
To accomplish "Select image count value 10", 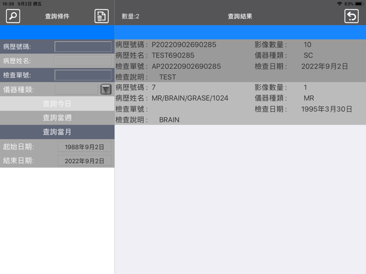I will [x=307, y=45].
